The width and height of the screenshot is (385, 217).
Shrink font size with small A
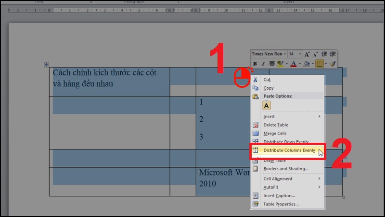(316, 54)
